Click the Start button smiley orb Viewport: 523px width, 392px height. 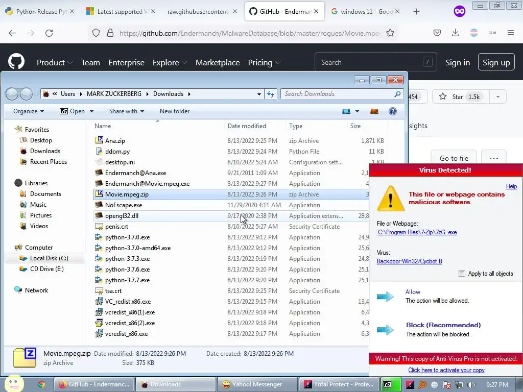pyautogui.click(x=14, y=383)
